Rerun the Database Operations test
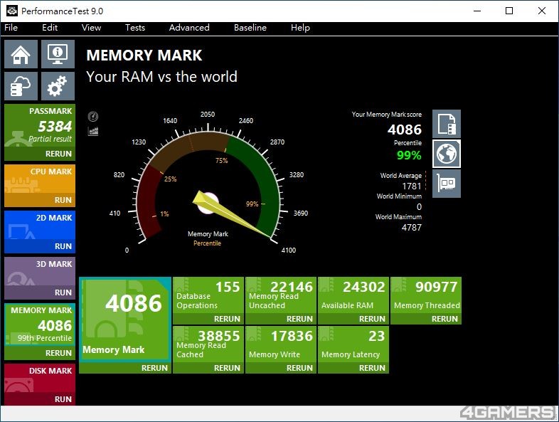Viewport: 559px width, 422px height. (208, 319)
